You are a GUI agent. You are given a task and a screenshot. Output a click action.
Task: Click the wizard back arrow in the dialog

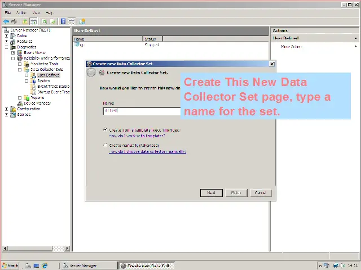91,73
